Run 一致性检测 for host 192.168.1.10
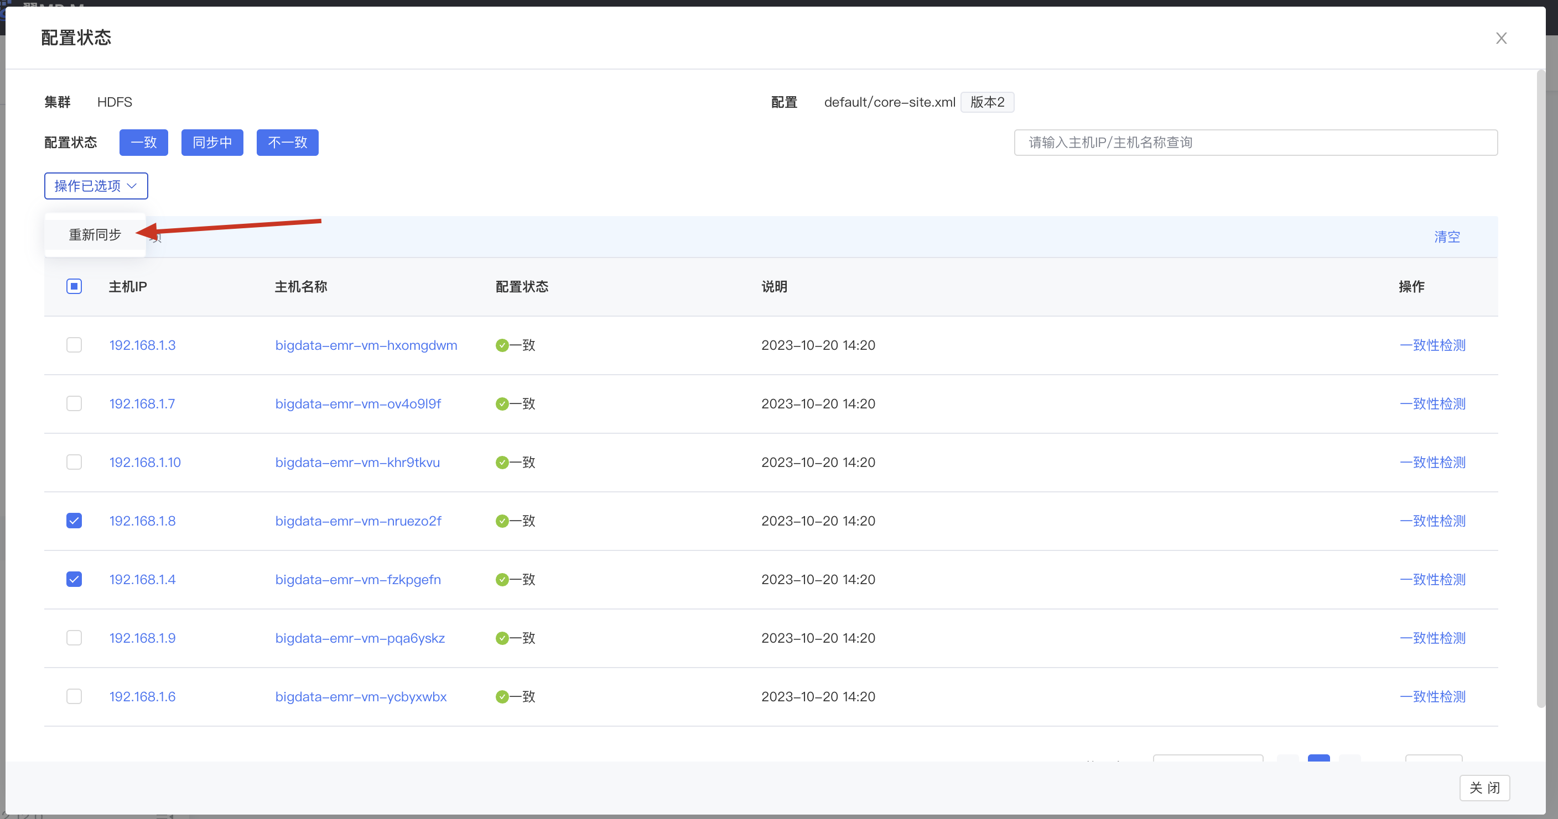The image size is (1558, 819). 1432,463
